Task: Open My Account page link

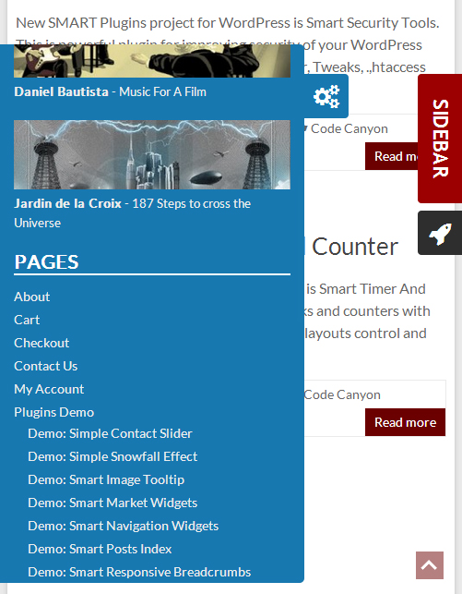Action: (x=49, y=389)
